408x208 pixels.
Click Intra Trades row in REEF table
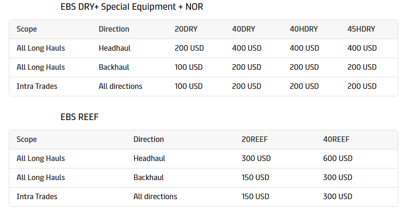coord(204,197)
